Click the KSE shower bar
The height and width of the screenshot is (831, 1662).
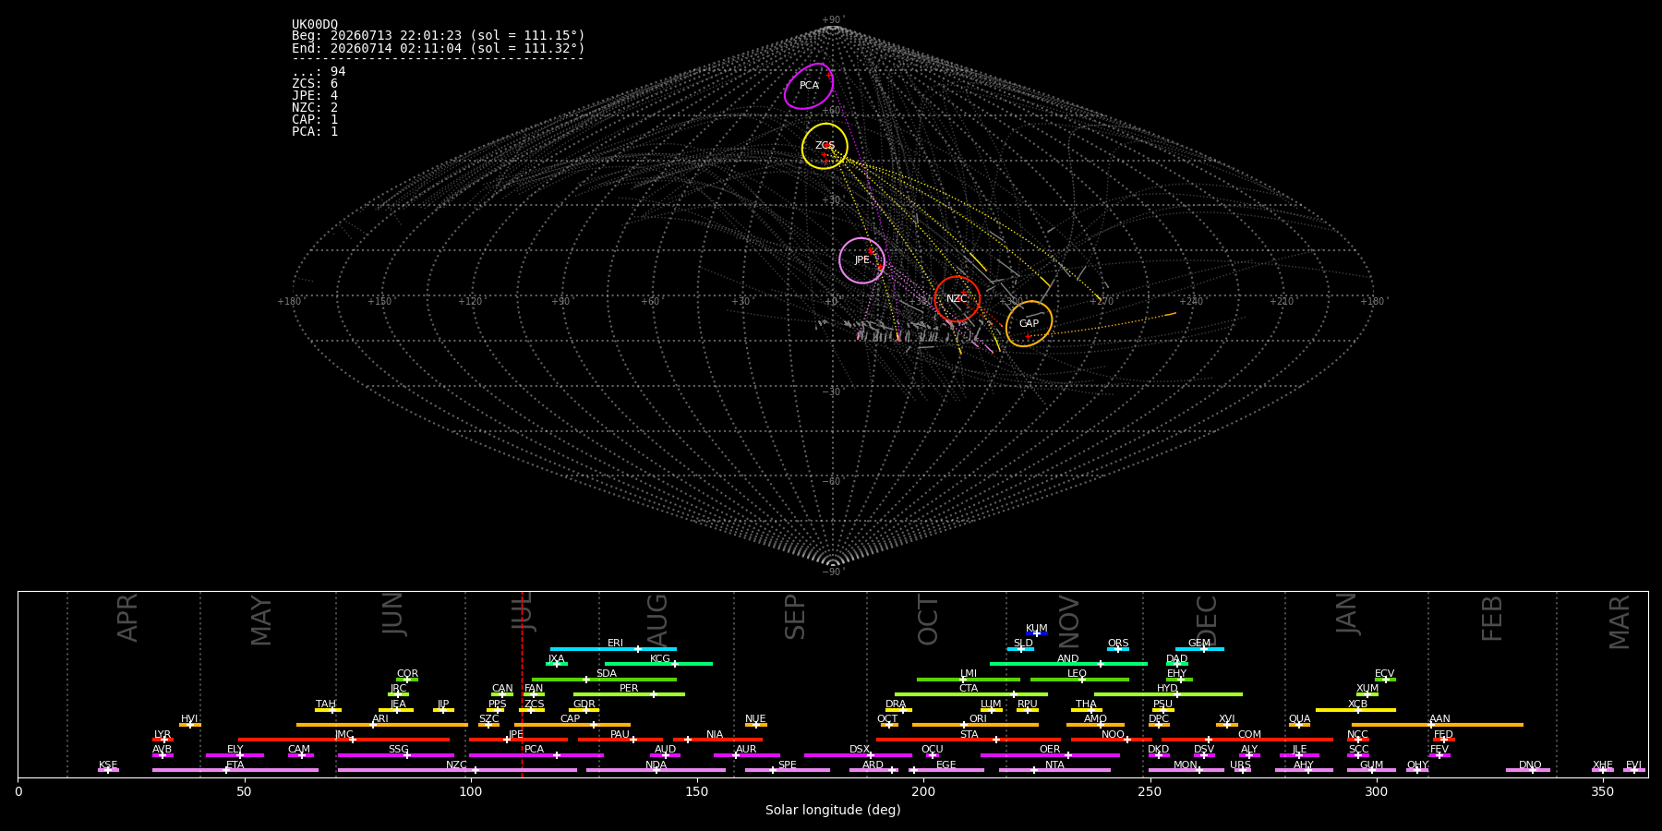108,770
